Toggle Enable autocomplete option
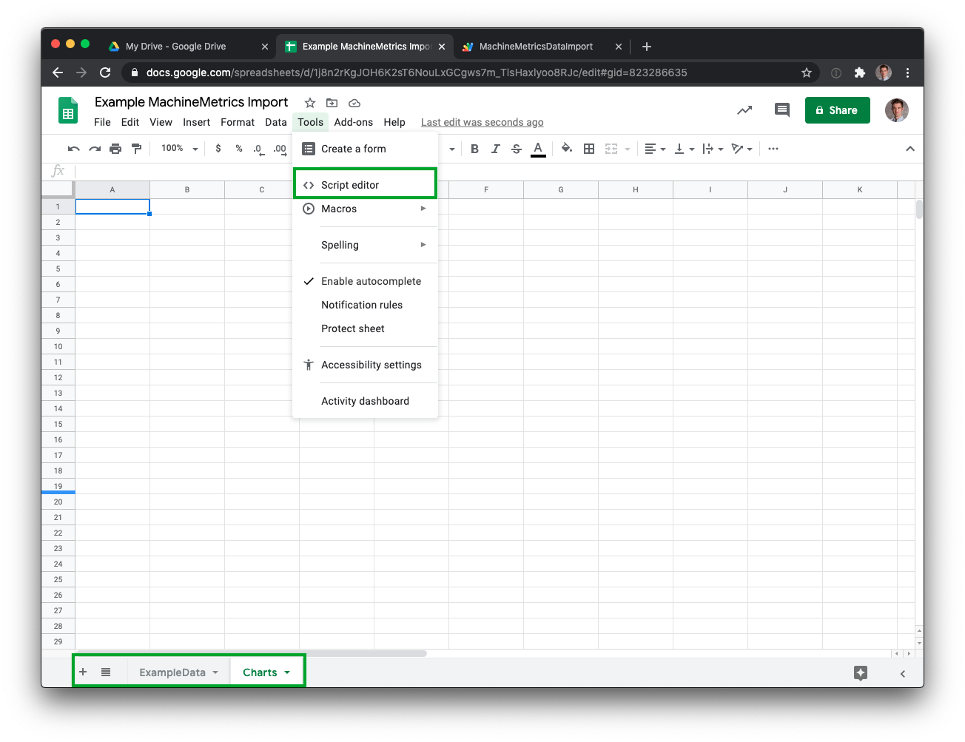 366,281
